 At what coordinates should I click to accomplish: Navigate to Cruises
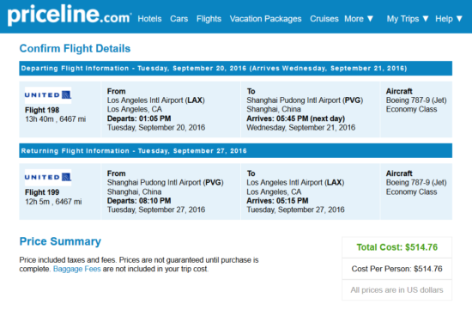pos(324,19)
